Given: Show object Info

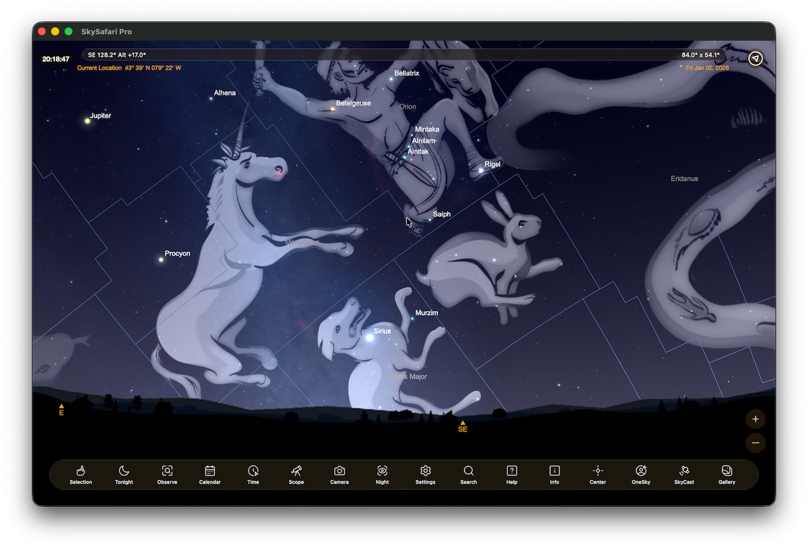Looking at the screenshot, I should point(554,474).
